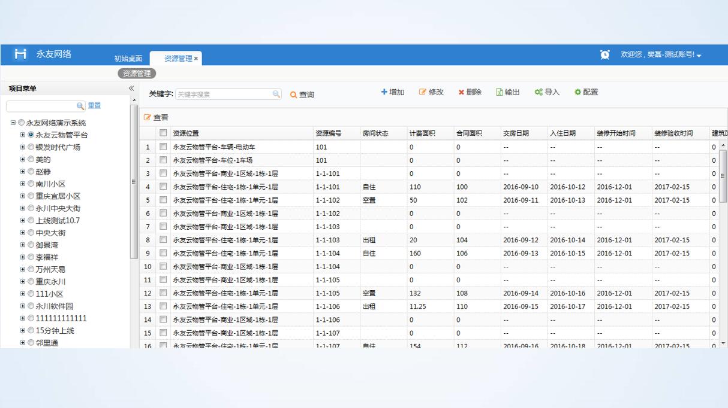This screenshot has height=408, width=728.
Task: Click the plus icon to add resource
Action: coord(384,92)
